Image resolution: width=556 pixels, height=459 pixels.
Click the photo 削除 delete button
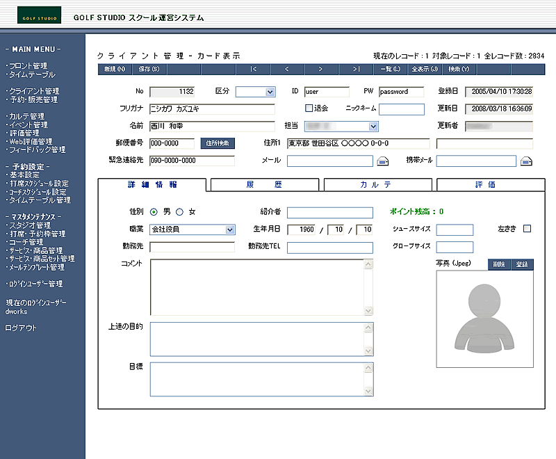499,264
